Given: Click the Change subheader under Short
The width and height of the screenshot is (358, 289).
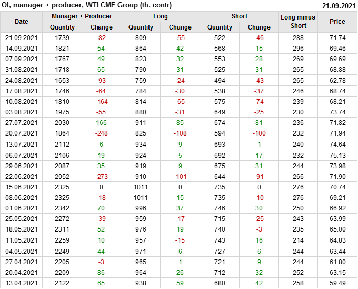Looking at the screenshot, I should click(259, 27).
